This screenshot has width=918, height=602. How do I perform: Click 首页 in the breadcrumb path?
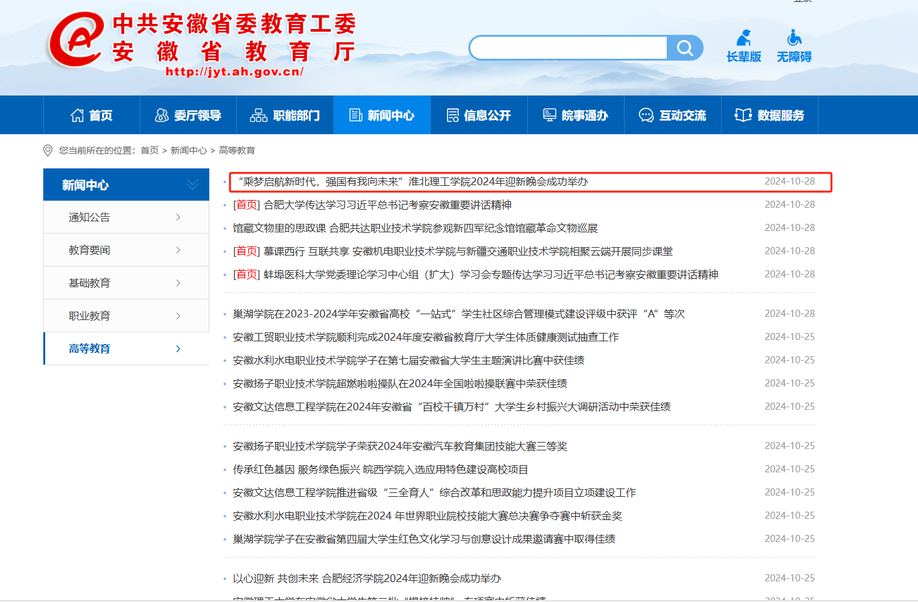[x=149, y=150]
